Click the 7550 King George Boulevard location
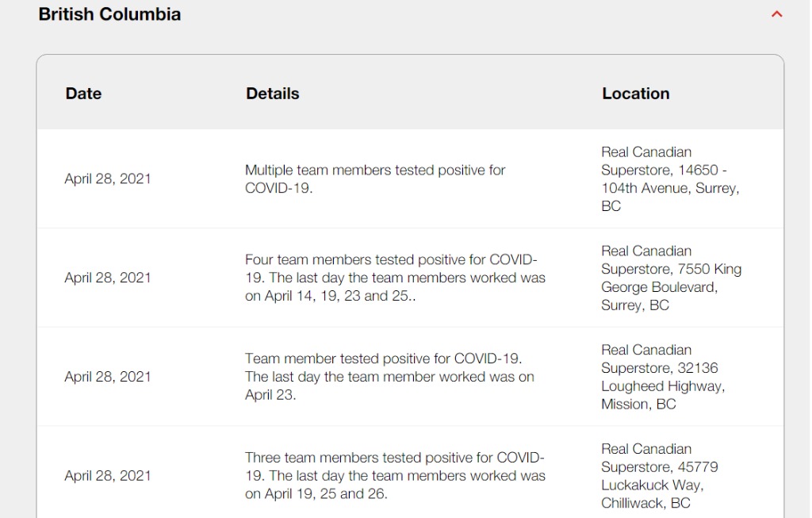 671,278
